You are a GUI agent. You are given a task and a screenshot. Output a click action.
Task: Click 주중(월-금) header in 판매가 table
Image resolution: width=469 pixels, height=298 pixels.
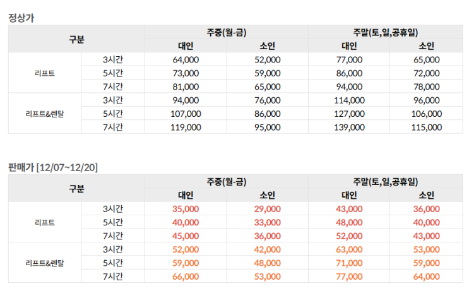coord(226,182)
